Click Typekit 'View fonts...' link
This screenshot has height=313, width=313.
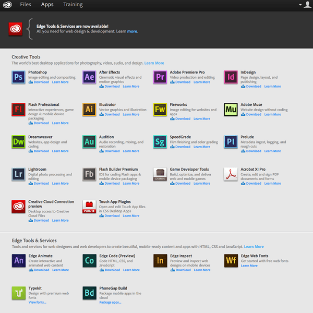38,303
